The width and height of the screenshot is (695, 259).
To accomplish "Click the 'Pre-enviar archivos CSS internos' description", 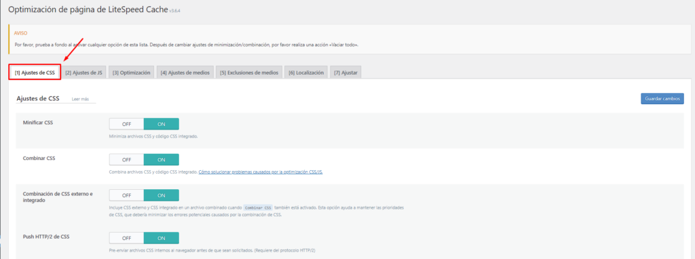I will [x=212, y=251].
